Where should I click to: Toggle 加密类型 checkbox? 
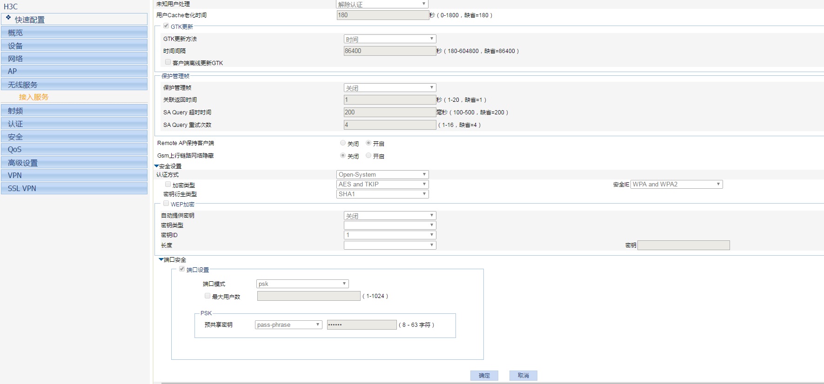coord(168,185)
